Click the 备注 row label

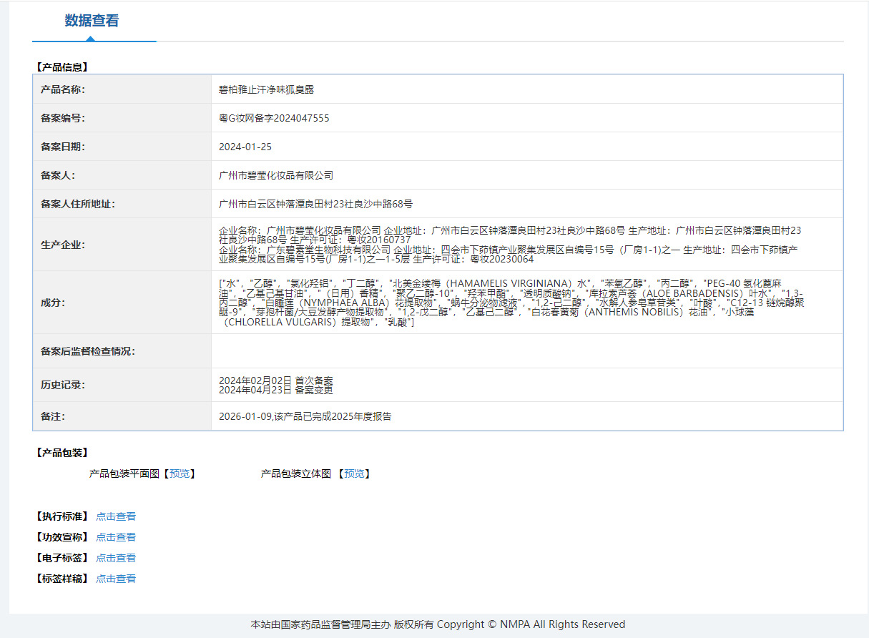[x=54, y=416]
